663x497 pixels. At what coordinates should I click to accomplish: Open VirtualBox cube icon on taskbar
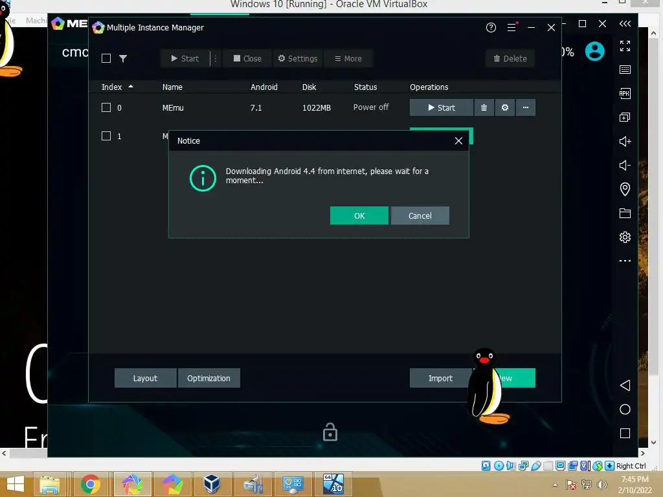(x=212, y=484)
